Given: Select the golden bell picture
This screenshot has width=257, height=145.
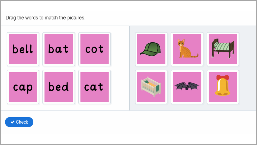Looking at the screenshot, I should (x=222, y=87).
